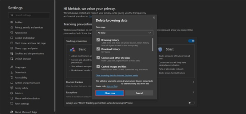
Task: Open Privacy, search, and services page
Action: coord(29,27)
